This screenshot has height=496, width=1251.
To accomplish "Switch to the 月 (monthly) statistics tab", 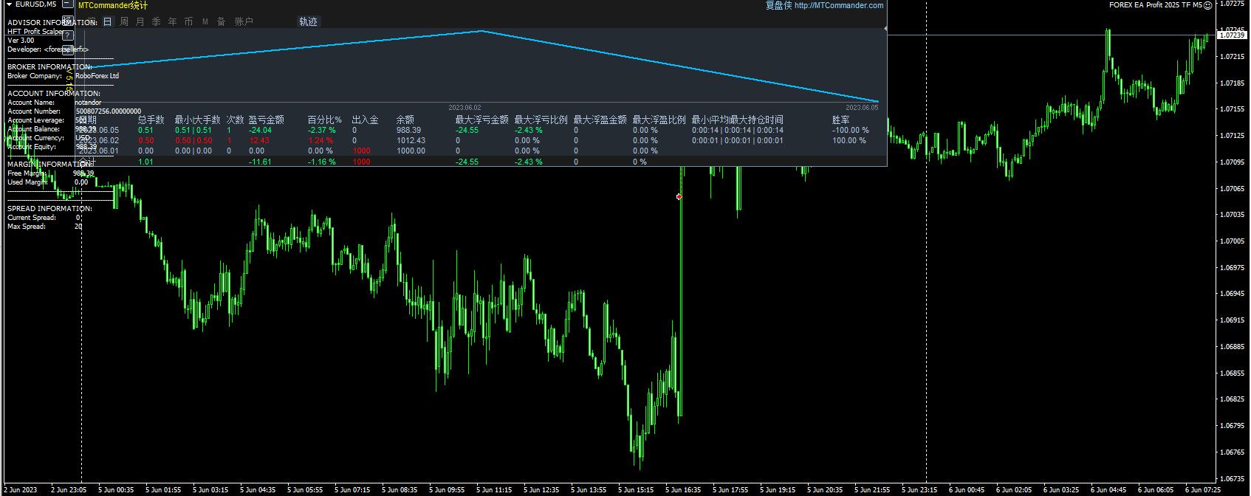I will click(140, 21).
